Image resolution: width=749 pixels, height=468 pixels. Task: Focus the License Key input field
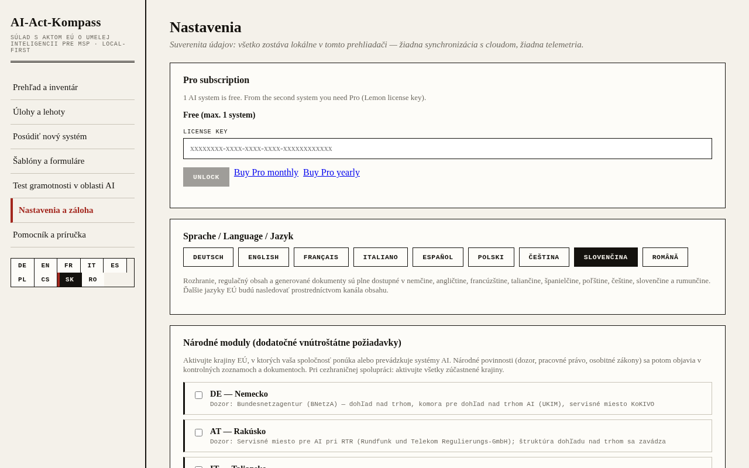[448, 149]
